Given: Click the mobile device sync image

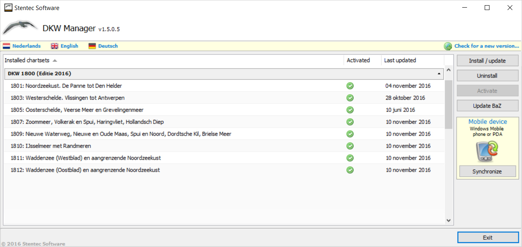Looking at the screenshot, I should point(487,151).
